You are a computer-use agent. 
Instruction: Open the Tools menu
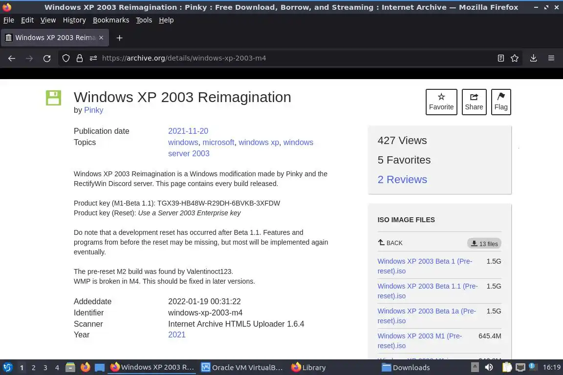tap(144, 20)
